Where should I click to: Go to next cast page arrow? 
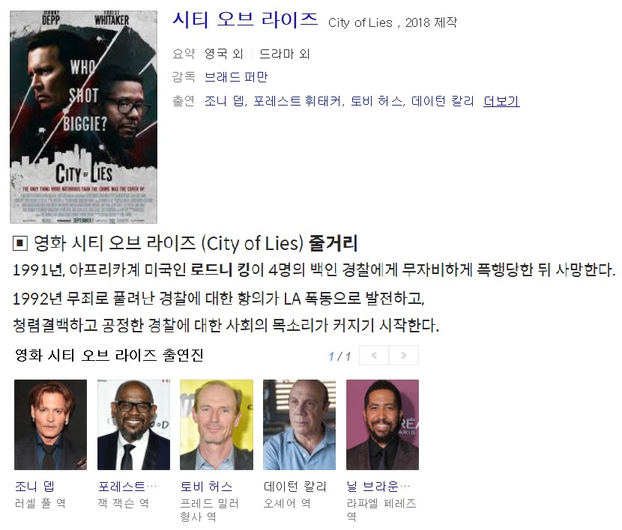404,356
